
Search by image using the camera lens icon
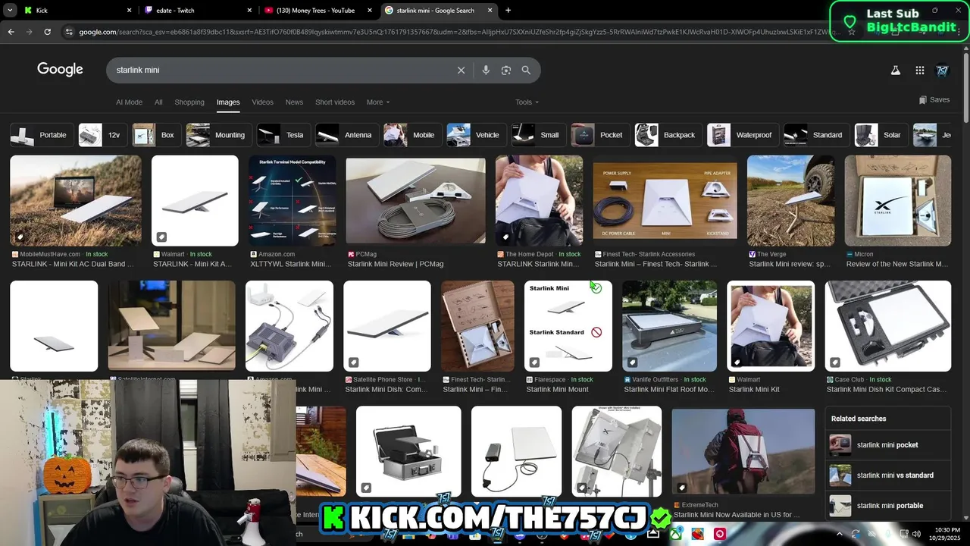pyautogui.click(x=506, y=70)
